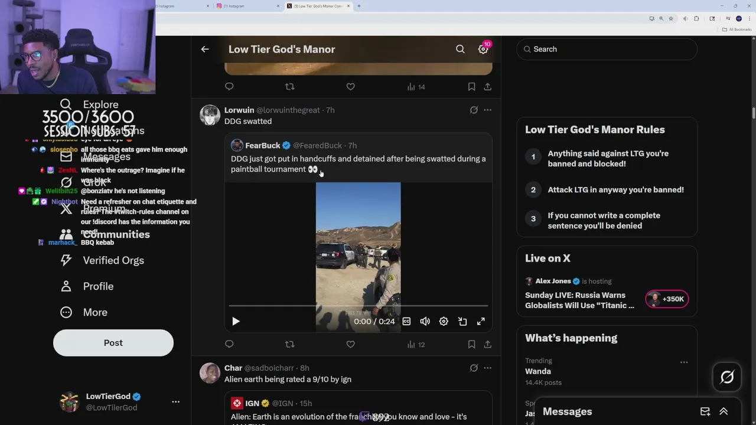756x425 pixels.
Task: Open LowTierGod account avatar at bottom
Action: pyautogui.click(x=70, y=401)
